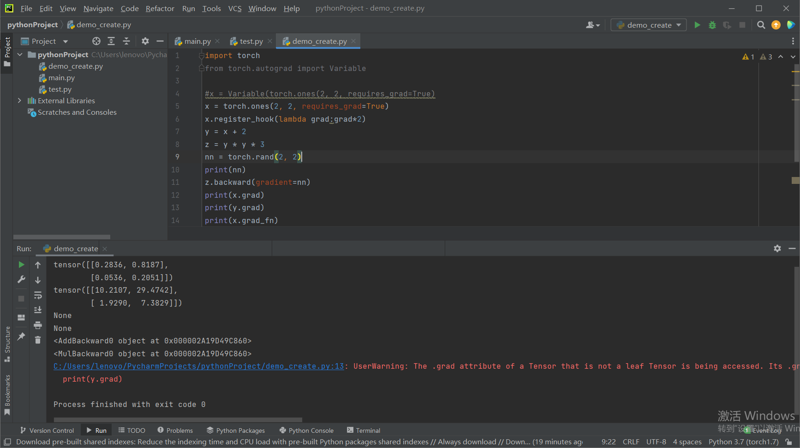The image size is (800, 448).
Task: Collapse all in Project panel
Action: pyautogui.click(x=126, y=41)
